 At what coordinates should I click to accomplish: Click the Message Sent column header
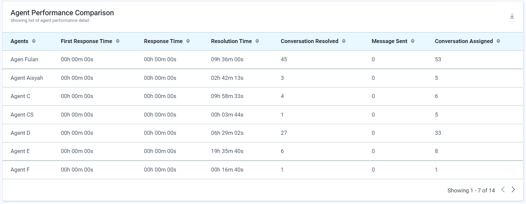click(x=389, y=41)
